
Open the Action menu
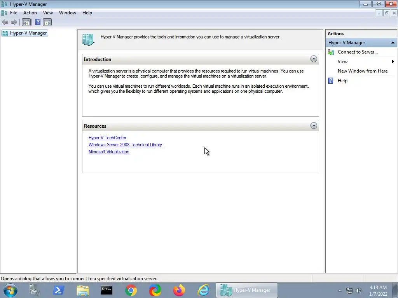coord(30,13)
